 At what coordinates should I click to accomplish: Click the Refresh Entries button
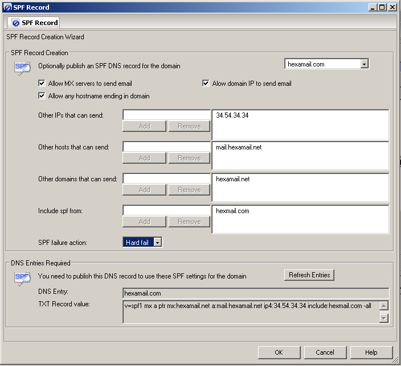point(309,275)
